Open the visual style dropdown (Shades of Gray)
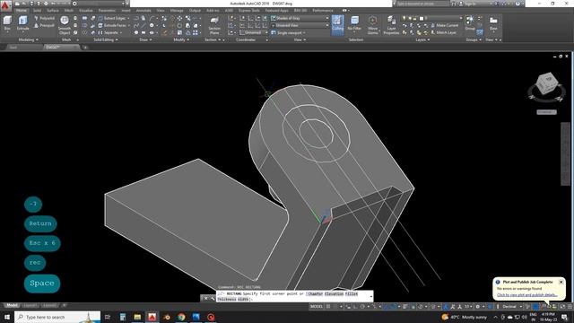Viewport: 574px width, 323px height. pyautogui.click(x=300, y=18)
